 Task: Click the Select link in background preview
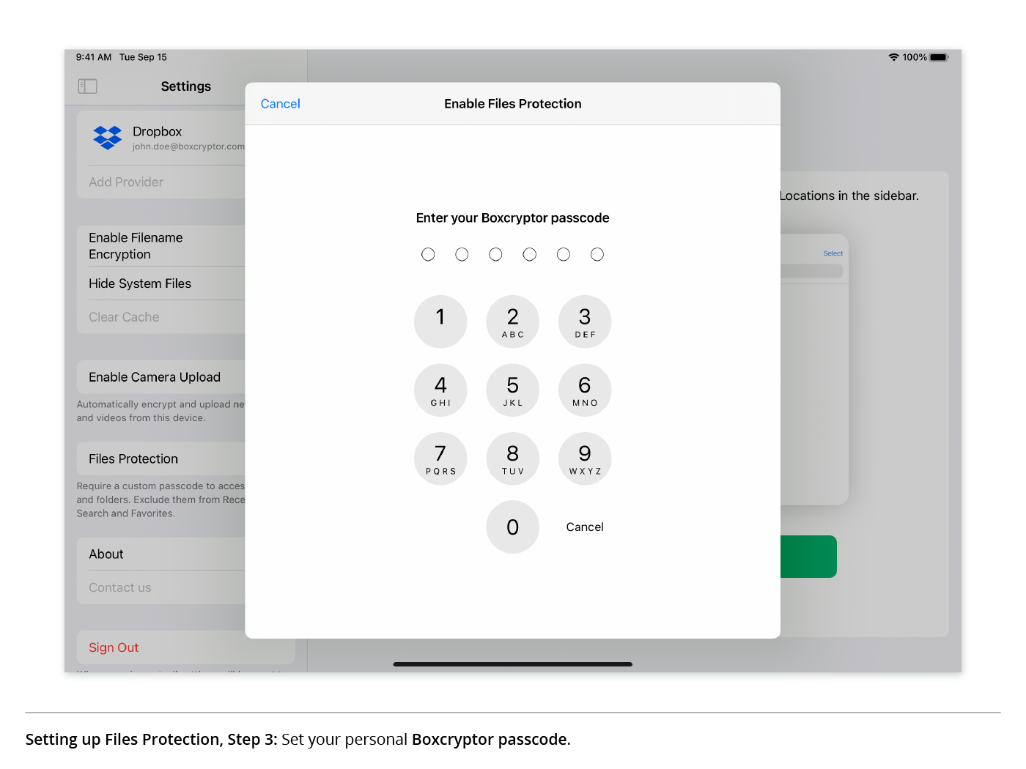pos(833,253)
